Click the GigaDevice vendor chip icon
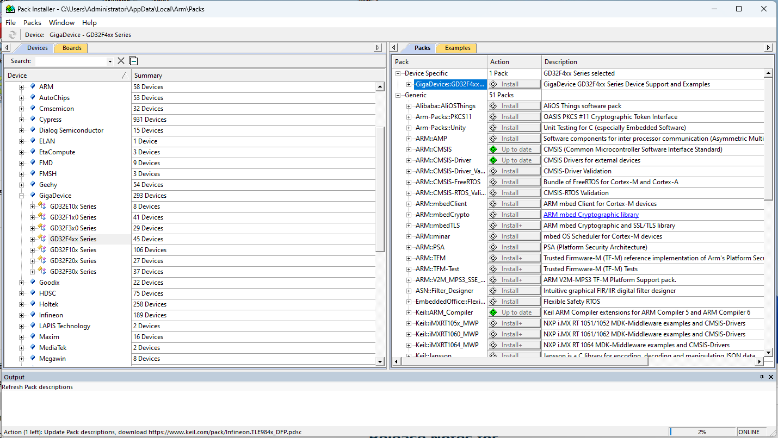The height and width of the screenshot is (438, 778). point(33,195)
